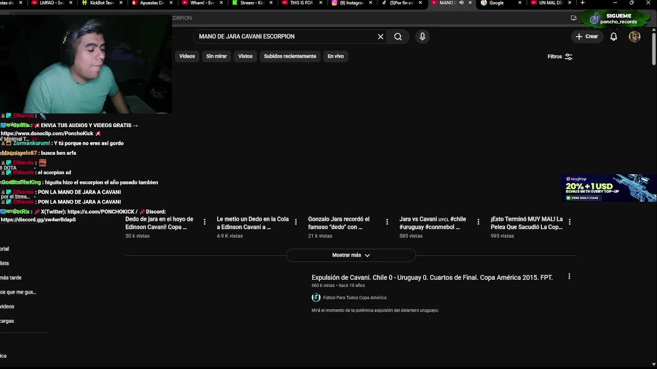The width and height of the screenshot is (657, 369).
Task: Open options for 'Expulsión de Cavani' video
Action: (569, 277)
